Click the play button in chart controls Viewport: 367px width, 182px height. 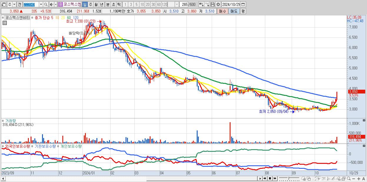pos(260,178)
